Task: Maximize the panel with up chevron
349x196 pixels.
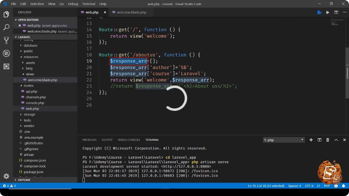Action: 336,140
